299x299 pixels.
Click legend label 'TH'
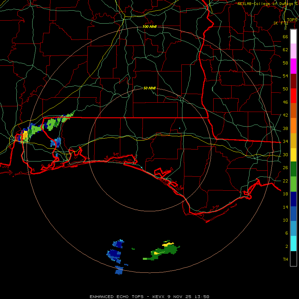tap(285, 259)
